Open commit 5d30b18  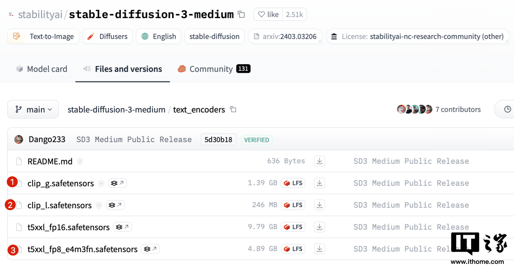218,140
